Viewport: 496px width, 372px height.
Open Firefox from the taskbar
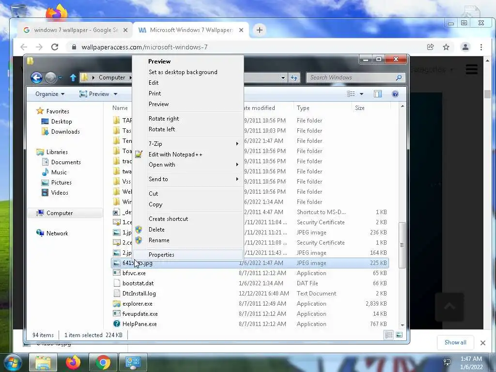point(73,362)
